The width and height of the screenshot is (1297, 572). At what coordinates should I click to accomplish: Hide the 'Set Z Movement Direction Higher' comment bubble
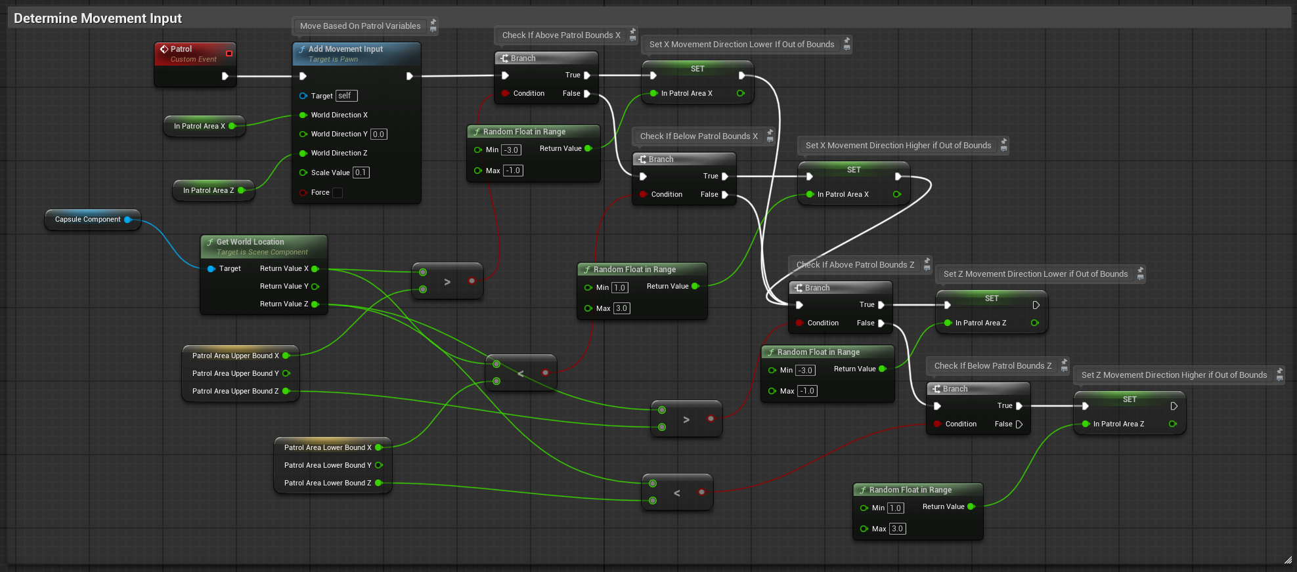point(1280,378)
